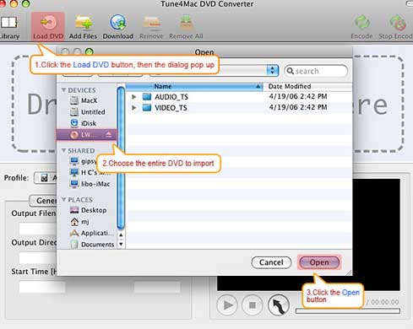
Task: Click the Start Time field
Action: (x=42, y=288)
